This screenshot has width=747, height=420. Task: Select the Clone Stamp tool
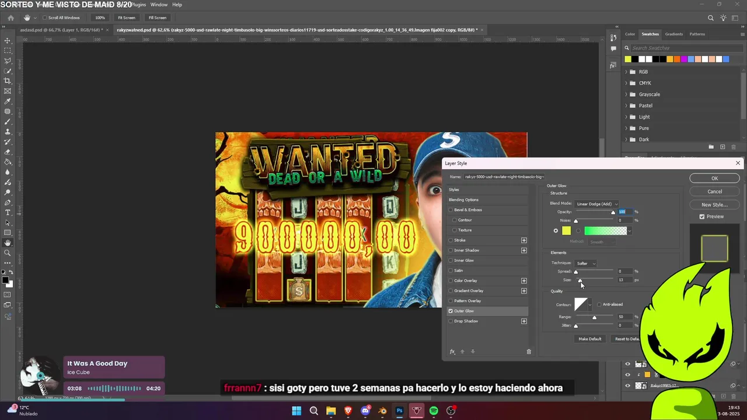coord(8,132)
